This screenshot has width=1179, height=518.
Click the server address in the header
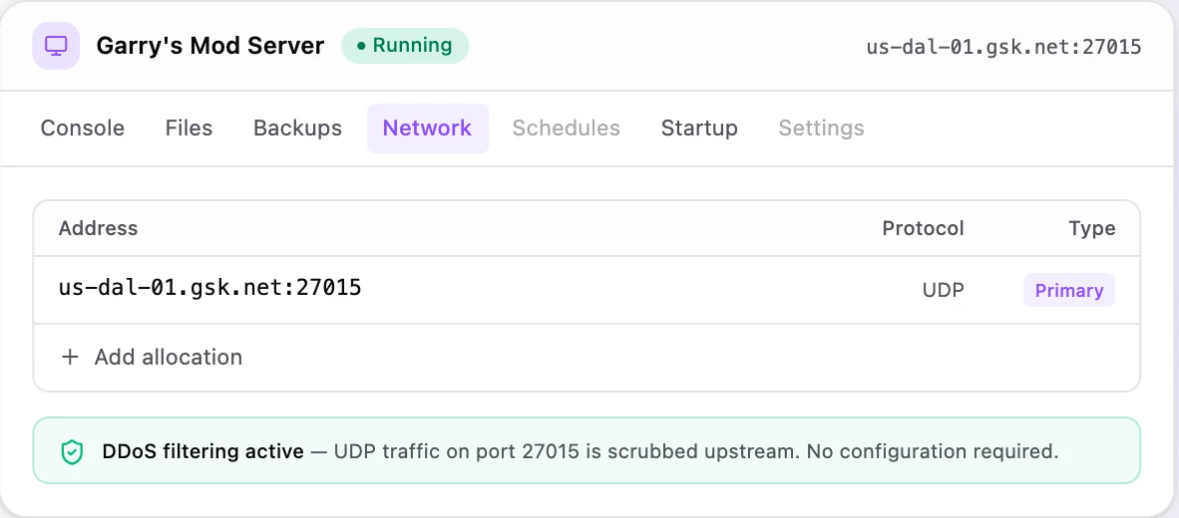(1003, 47)
